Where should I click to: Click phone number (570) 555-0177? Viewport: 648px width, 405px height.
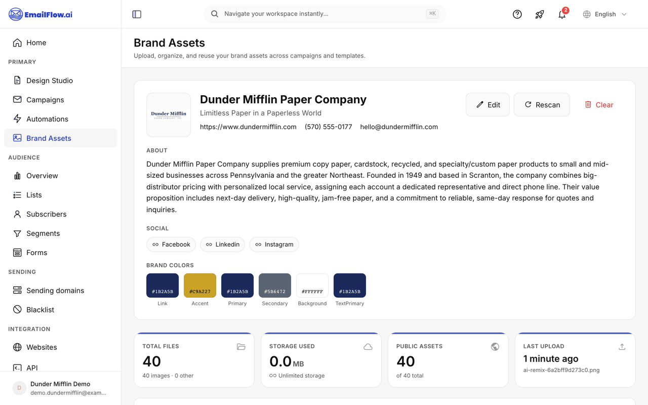pyautogui.click(x=328, y=127)
